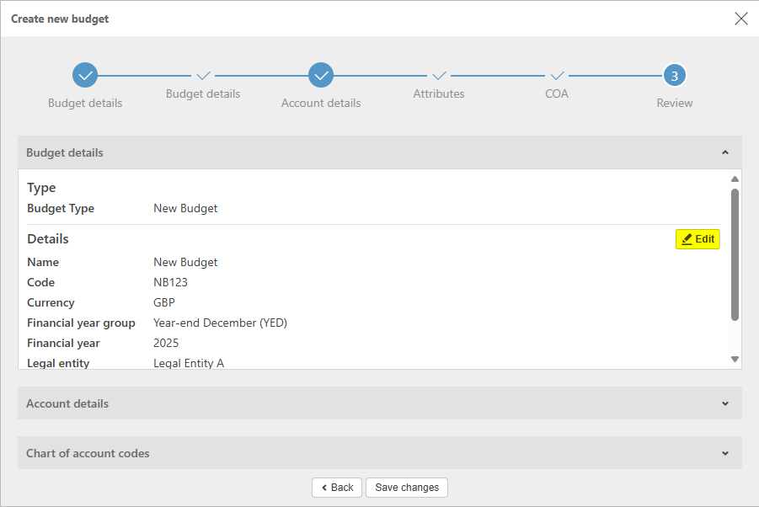This screenshot has height=507, width=759.
Task: Expand the Chart of account codes section
Action: [x=724, y=454]
